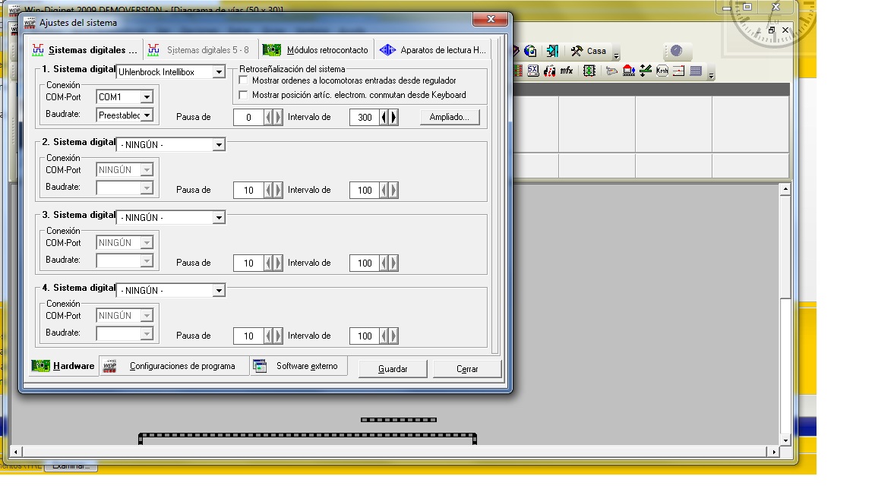
Task: Open the red-roof station icon
Action: (x=629, y=71)
